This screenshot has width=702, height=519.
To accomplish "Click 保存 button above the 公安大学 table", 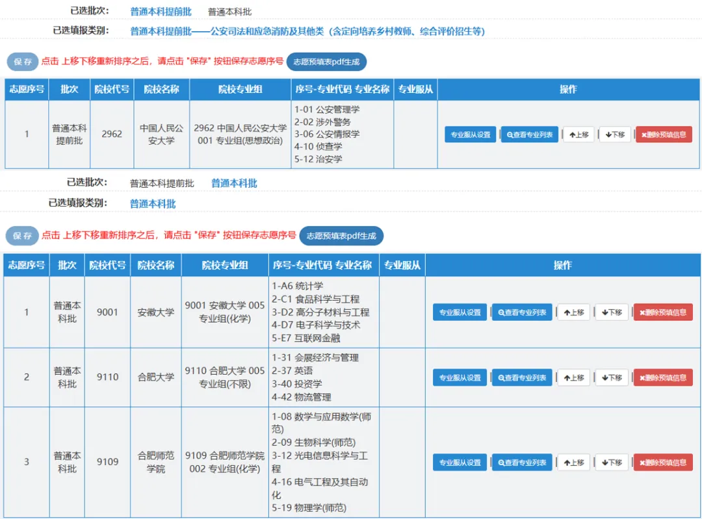I will tap(23, 62).
